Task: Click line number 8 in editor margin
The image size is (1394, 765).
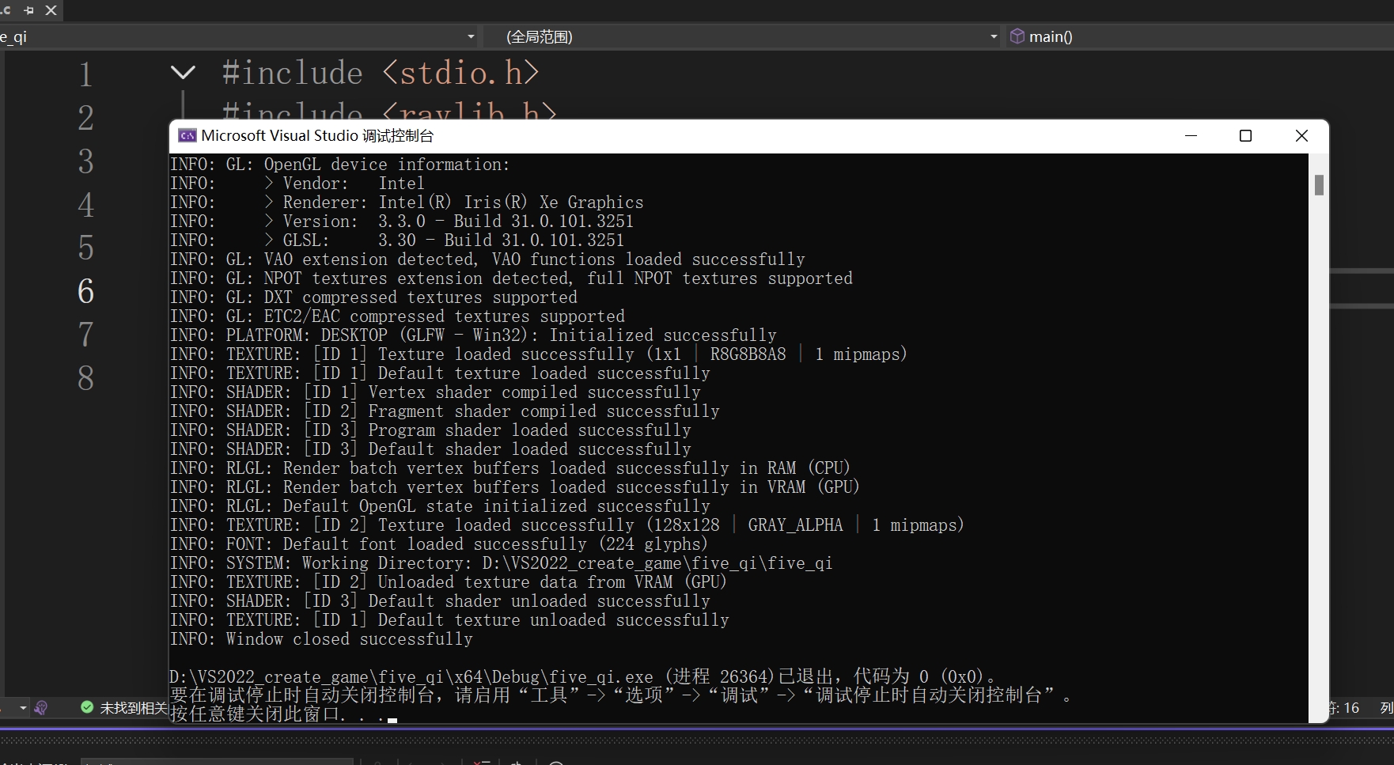Action: pyautogui.click(x=85, y=378)
